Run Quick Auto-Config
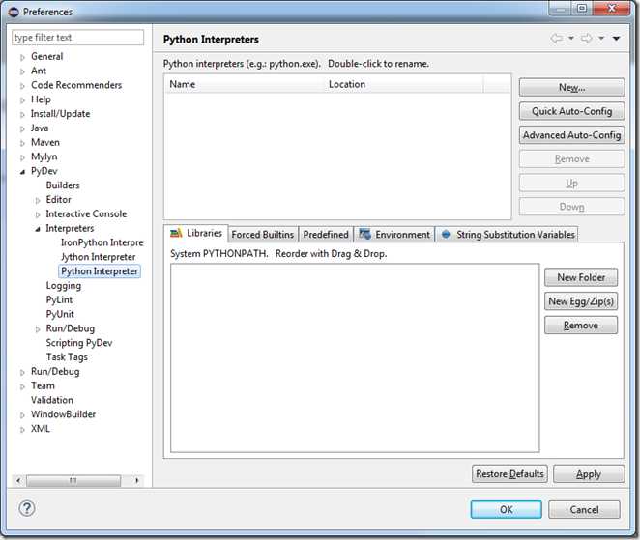 click(x=571, y=111)
